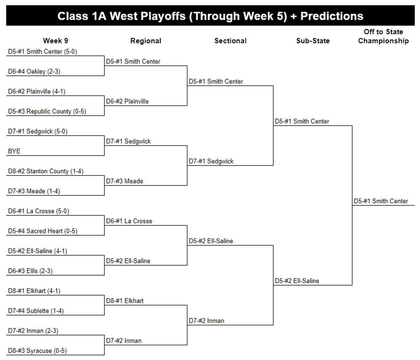The width and height of the screenshot is (420, 360).
Task: Click the Sectional column header
Action: pos(230,41)
